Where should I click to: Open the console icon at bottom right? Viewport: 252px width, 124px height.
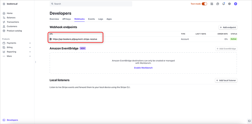pos(249,121)
